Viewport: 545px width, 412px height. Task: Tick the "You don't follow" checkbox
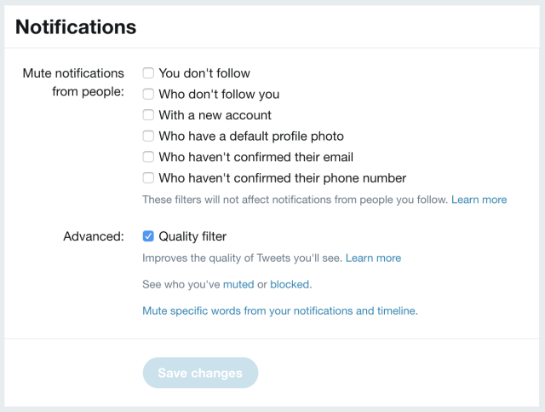click(x=148, y=73)
